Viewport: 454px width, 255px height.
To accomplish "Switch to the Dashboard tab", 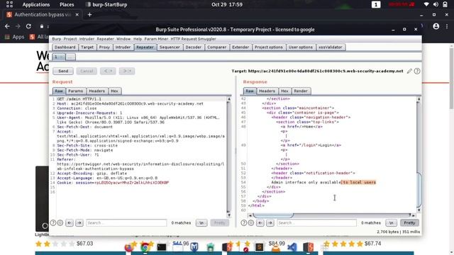I will tap(65, 47).
